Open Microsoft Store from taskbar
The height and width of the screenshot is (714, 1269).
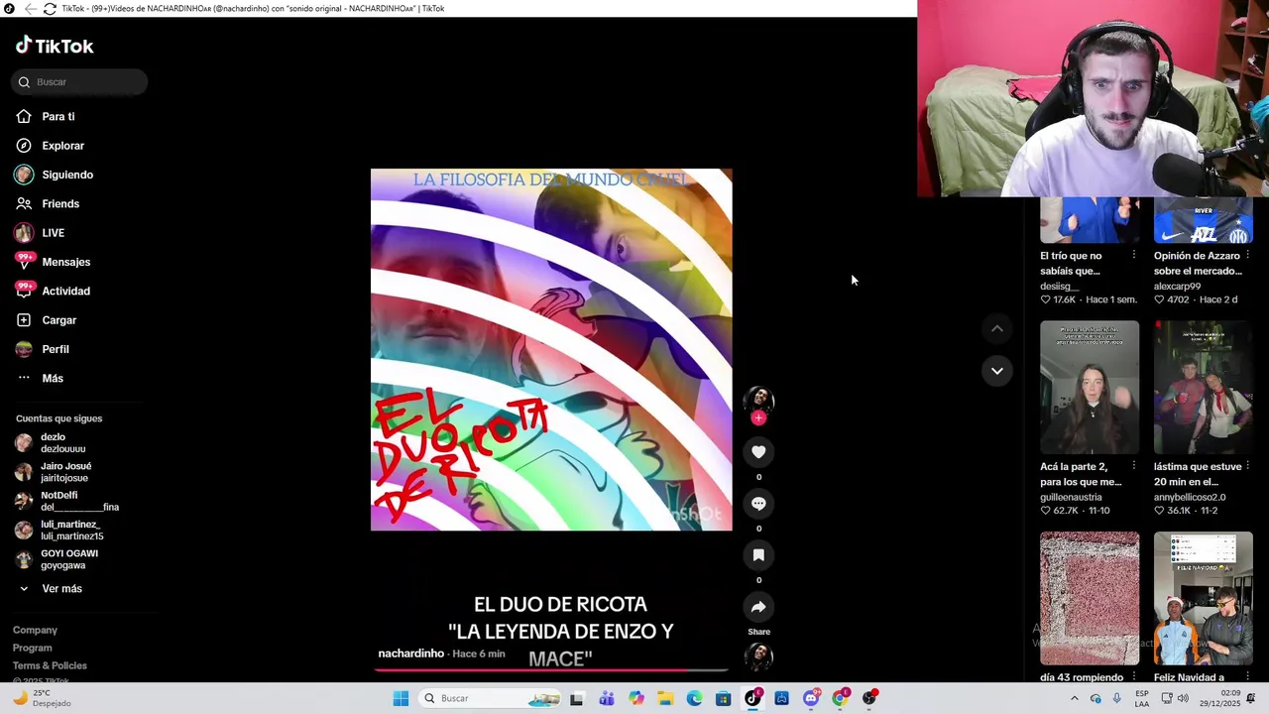pyautogui.click(x=724, y=698)
